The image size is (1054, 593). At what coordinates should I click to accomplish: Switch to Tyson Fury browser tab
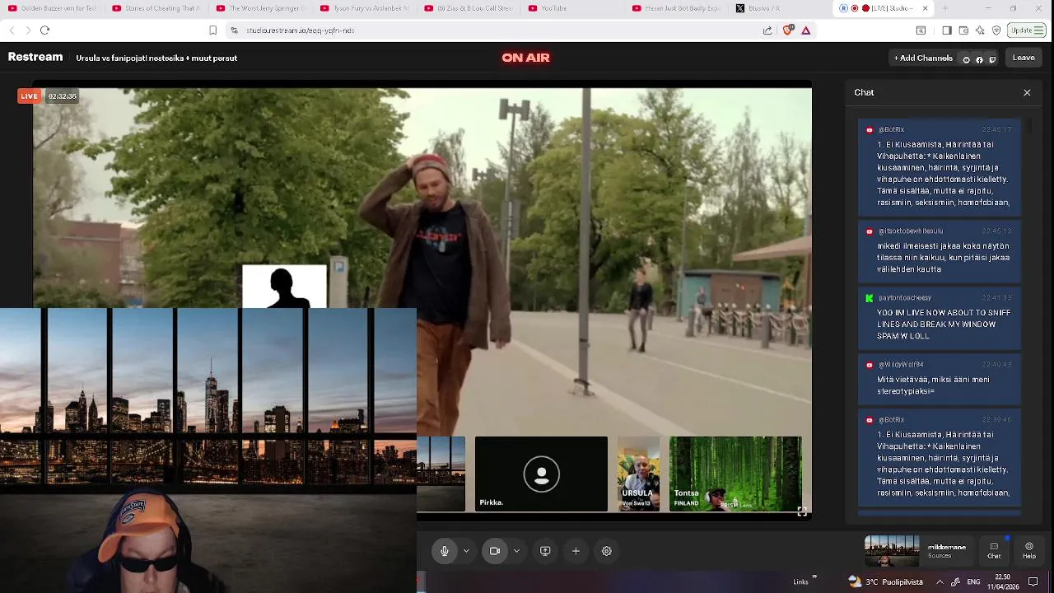(x=364, y=8)
